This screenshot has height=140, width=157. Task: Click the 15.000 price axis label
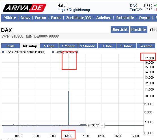[x=149, y=67]
